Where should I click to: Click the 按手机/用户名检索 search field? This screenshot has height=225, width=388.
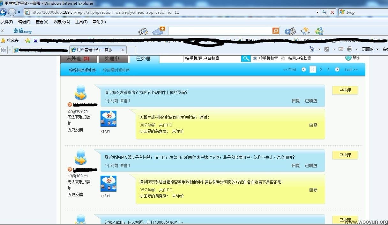click(x=212, y=58)
